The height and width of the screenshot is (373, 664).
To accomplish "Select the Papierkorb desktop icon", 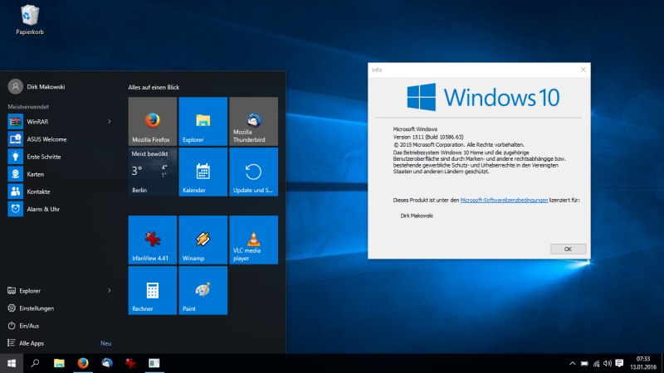I will click(30, 19).
